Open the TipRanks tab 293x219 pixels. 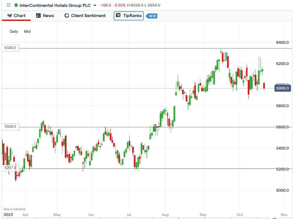tap(129, 16)
